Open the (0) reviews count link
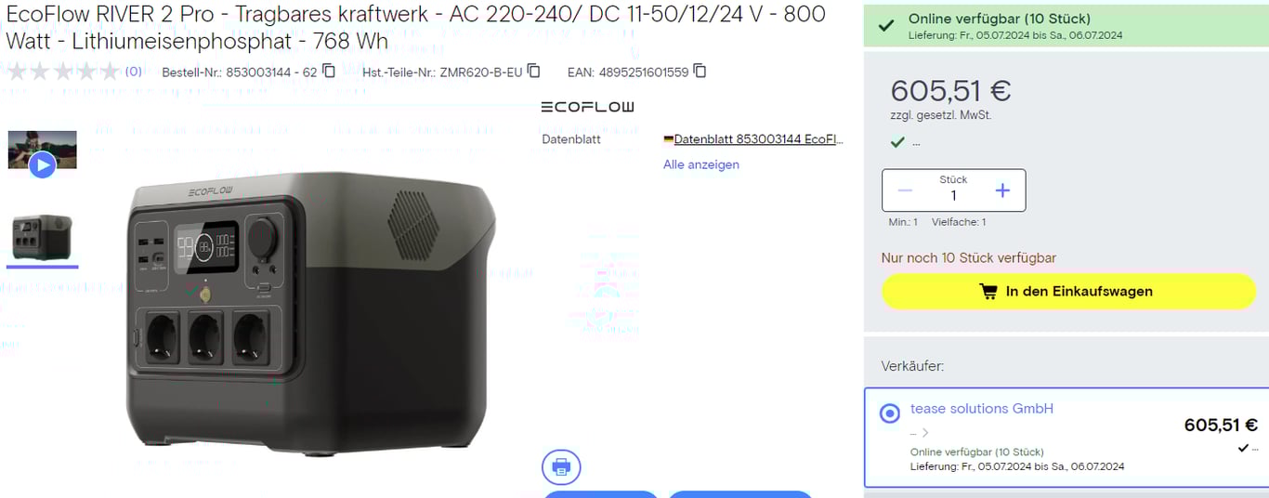Image resolution: width=1269 pixels, height=498 pixels. [134, 72]
